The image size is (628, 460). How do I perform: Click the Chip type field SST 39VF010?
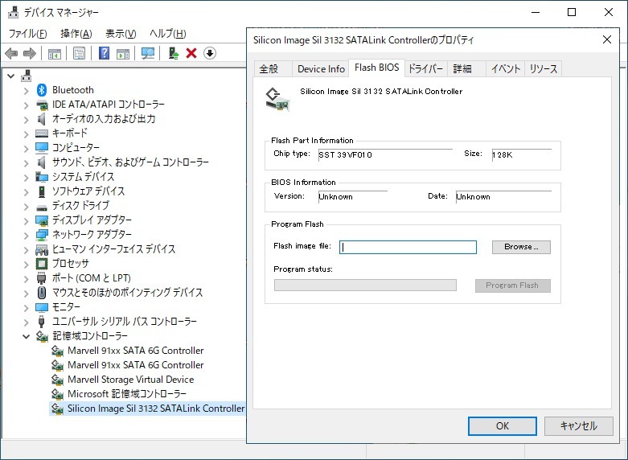point(385,155)
